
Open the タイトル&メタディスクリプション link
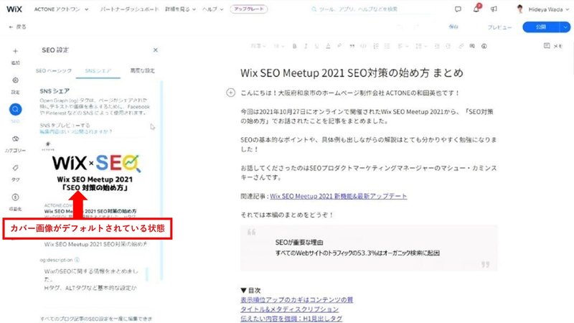(x=290, y=309)
